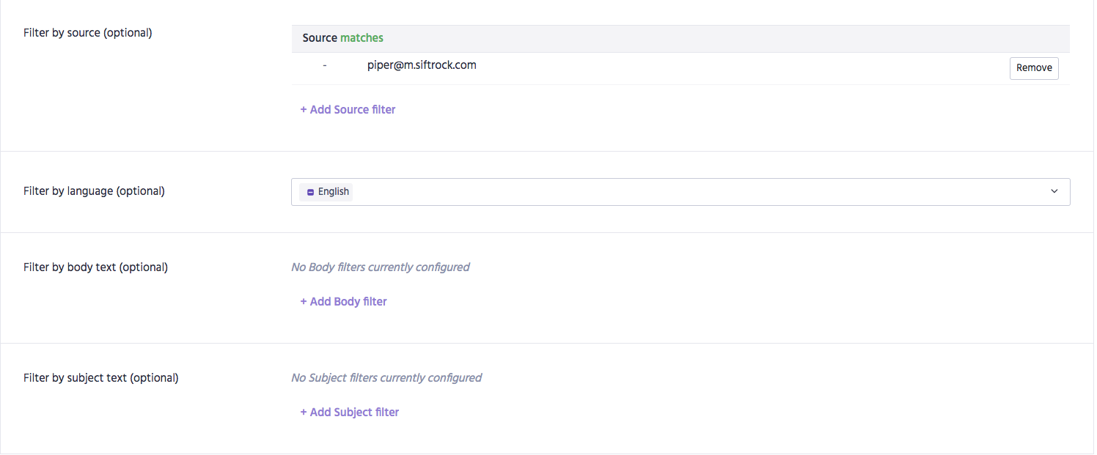Click the 'Filter by source (optional)' label

tap(88, 32)
